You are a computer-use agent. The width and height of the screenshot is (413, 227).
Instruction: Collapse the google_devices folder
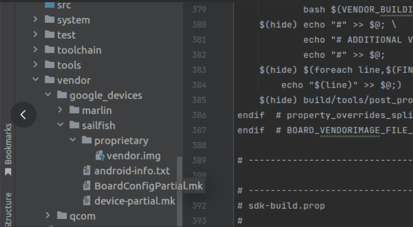[47, 95]
